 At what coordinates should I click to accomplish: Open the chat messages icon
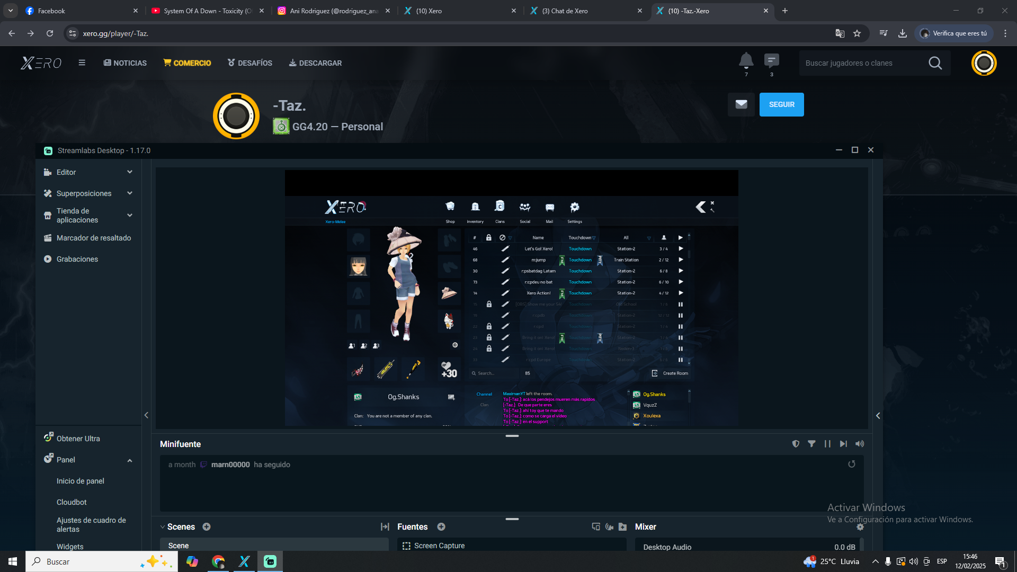(x=771, y=61)
